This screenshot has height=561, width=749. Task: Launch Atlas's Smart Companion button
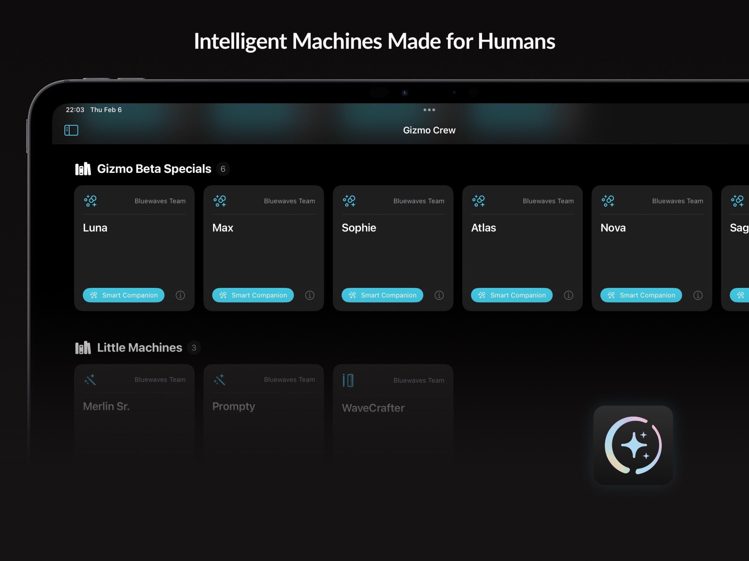coord(512,295)
